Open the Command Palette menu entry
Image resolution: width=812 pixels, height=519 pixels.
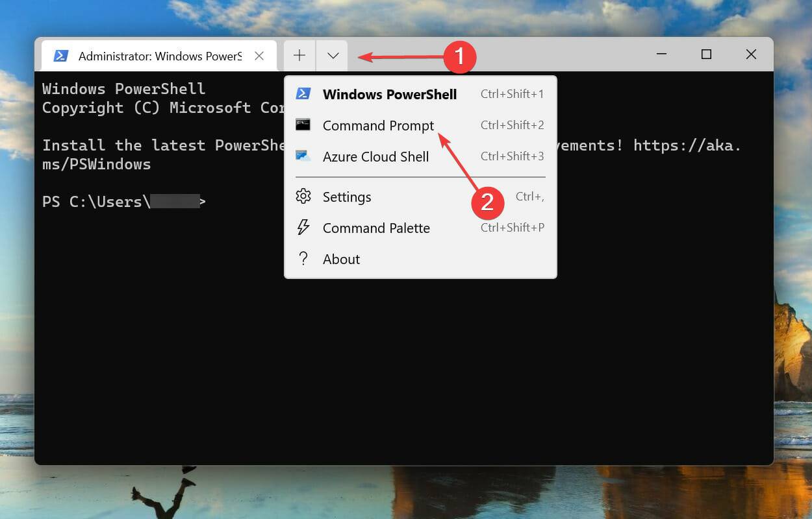376,228
